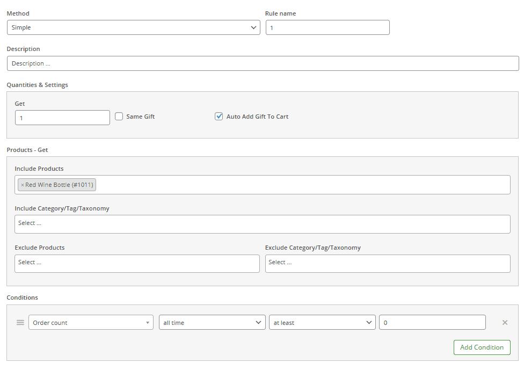
Task: Click the Get quantity input field
Action: [x=62, y=118]
